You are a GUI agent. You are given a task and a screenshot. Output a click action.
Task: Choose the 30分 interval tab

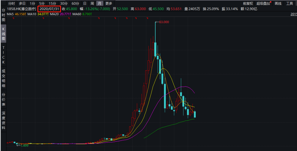click(64, 3)
